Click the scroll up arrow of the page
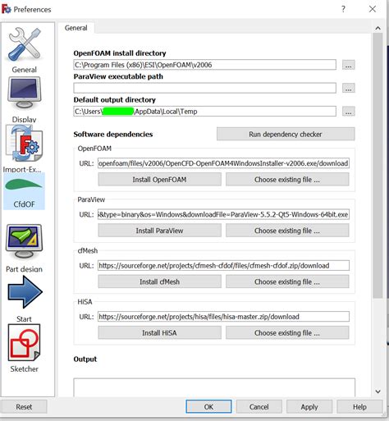Image resolution: width=389 pixels, height=421 pixels. click(x=378, y=28)
